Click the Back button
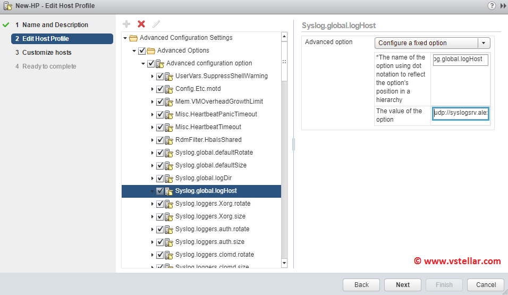The width and height of the screenshot is (508, 295). [361, 284]
